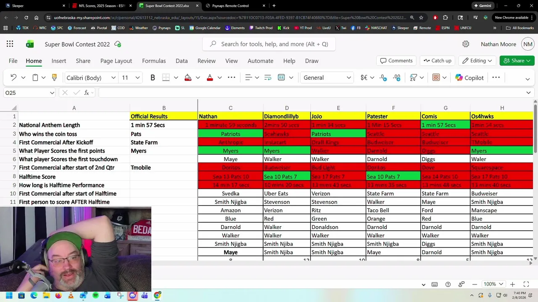Open more font options ellipsis

(232, 78)
